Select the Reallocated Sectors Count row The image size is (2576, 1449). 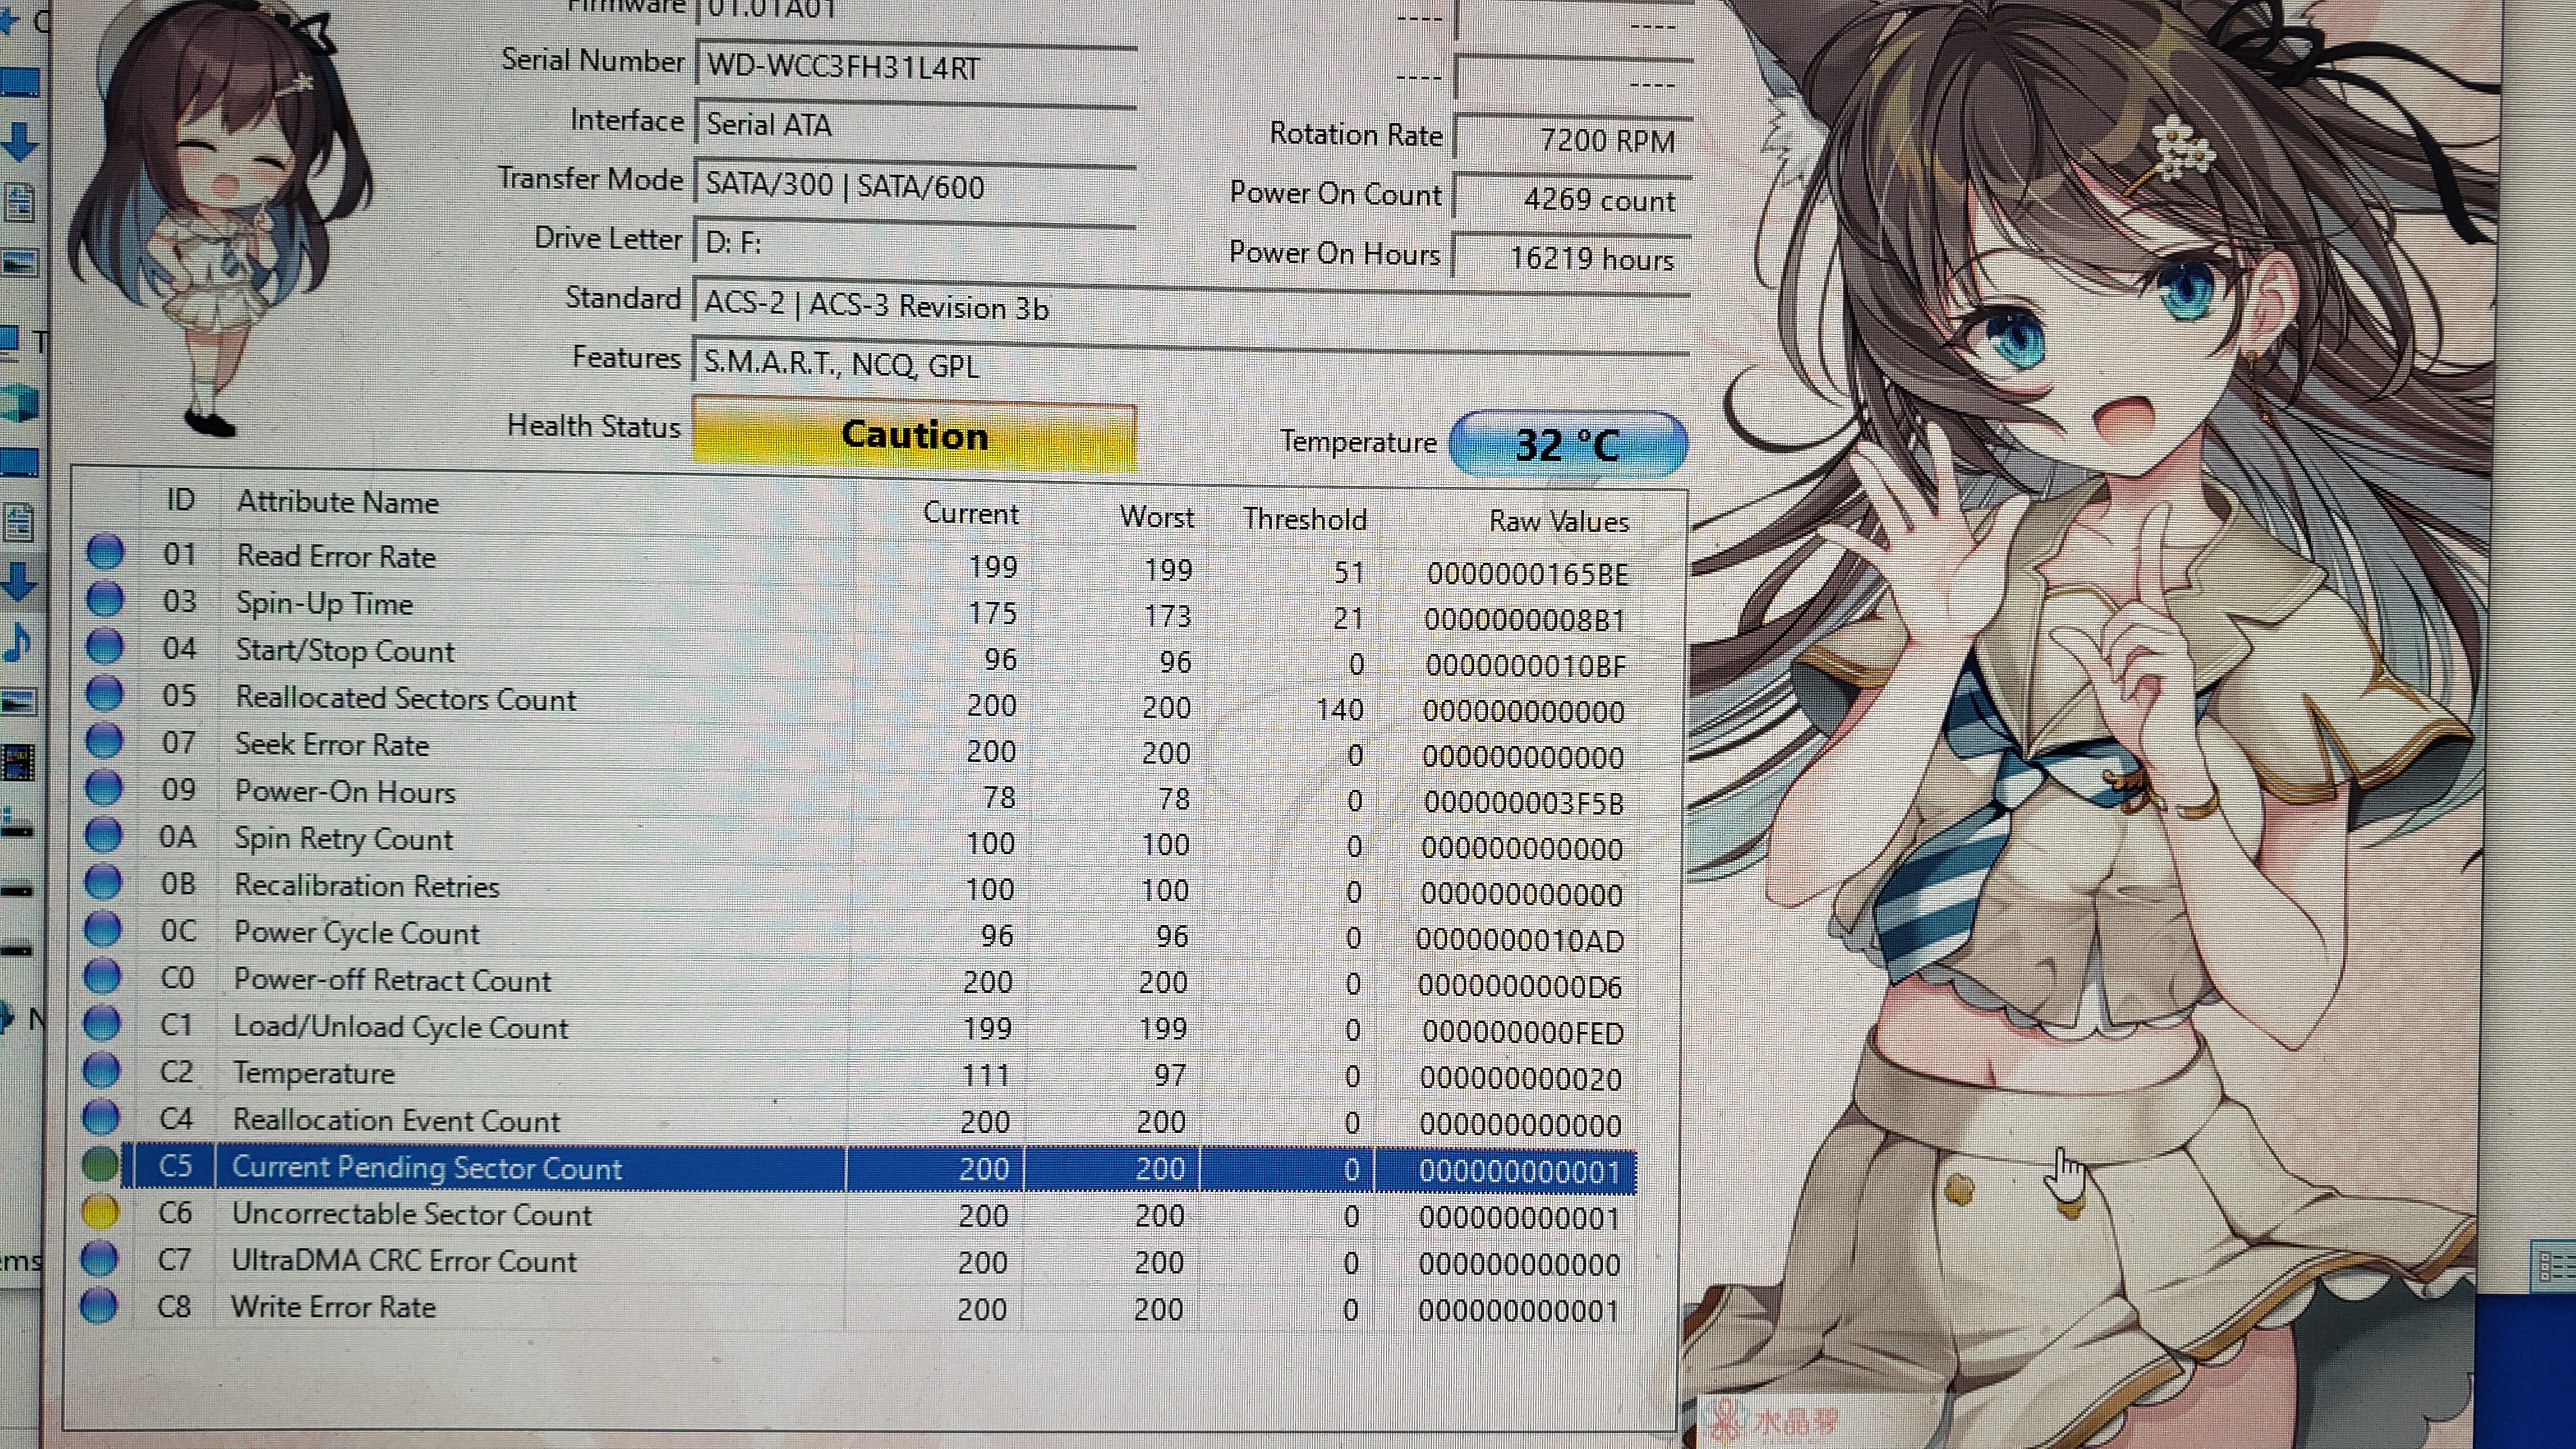[x=405, y=699]
